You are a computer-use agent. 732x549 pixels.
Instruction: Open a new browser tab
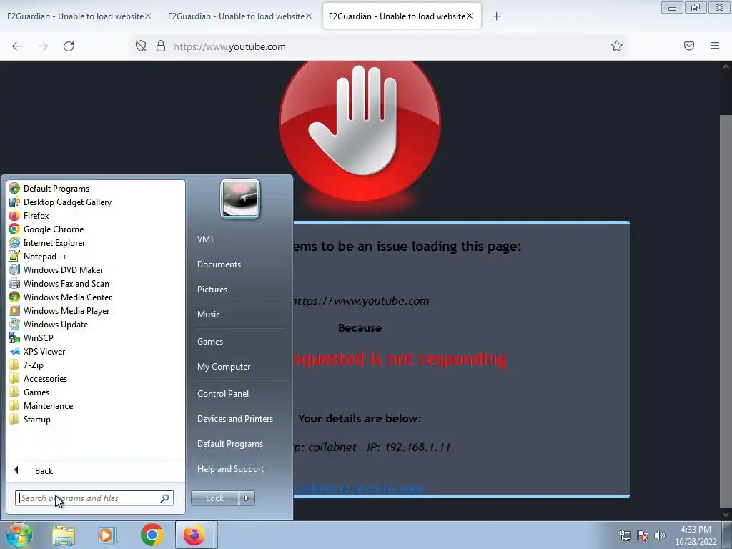coord(496,16)
